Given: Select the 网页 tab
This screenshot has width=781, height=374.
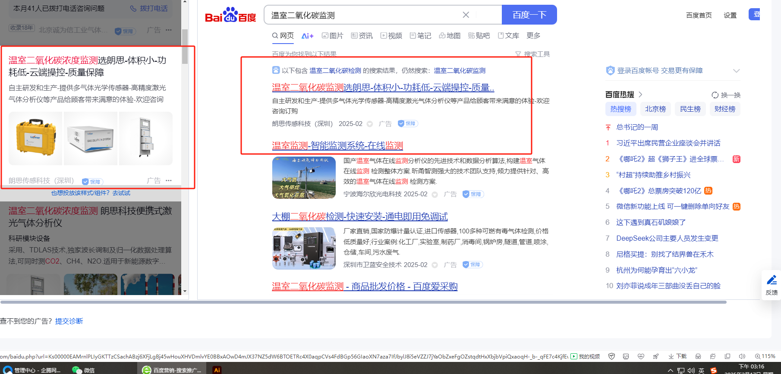Looking at the screenshot, I should 283,35.
